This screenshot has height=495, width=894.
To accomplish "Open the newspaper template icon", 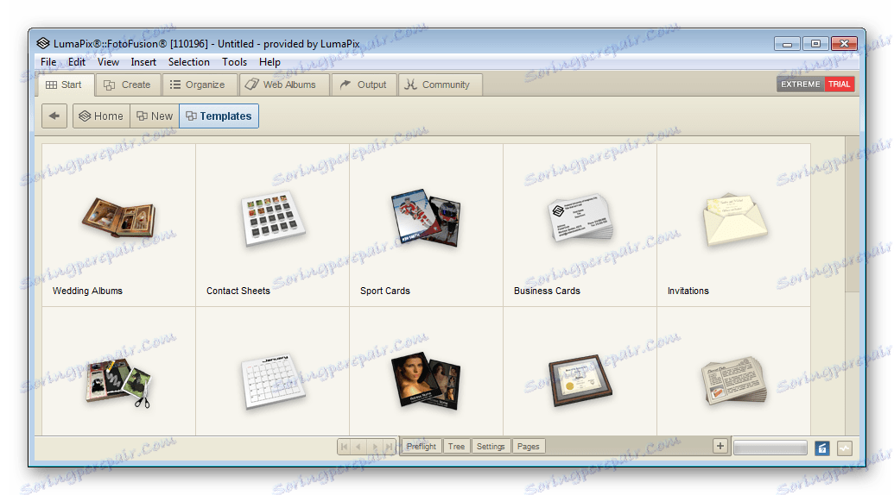I will pyautogui.click(x=734, y=380).
